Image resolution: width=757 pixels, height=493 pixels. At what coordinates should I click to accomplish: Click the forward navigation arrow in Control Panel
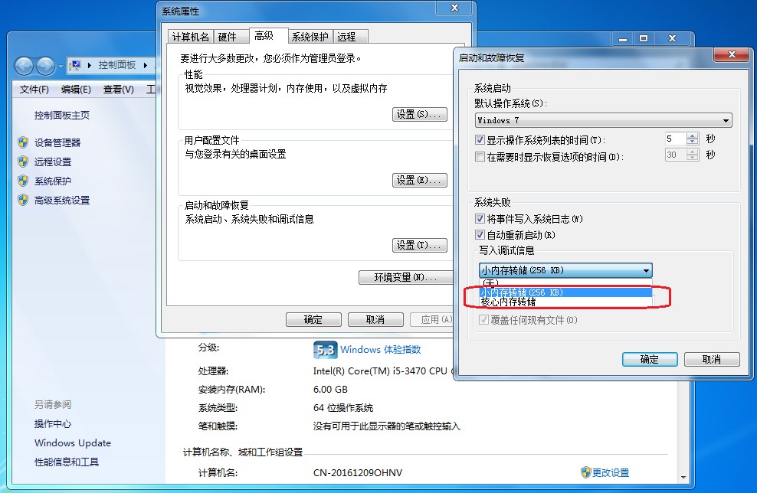pos(45,66)
